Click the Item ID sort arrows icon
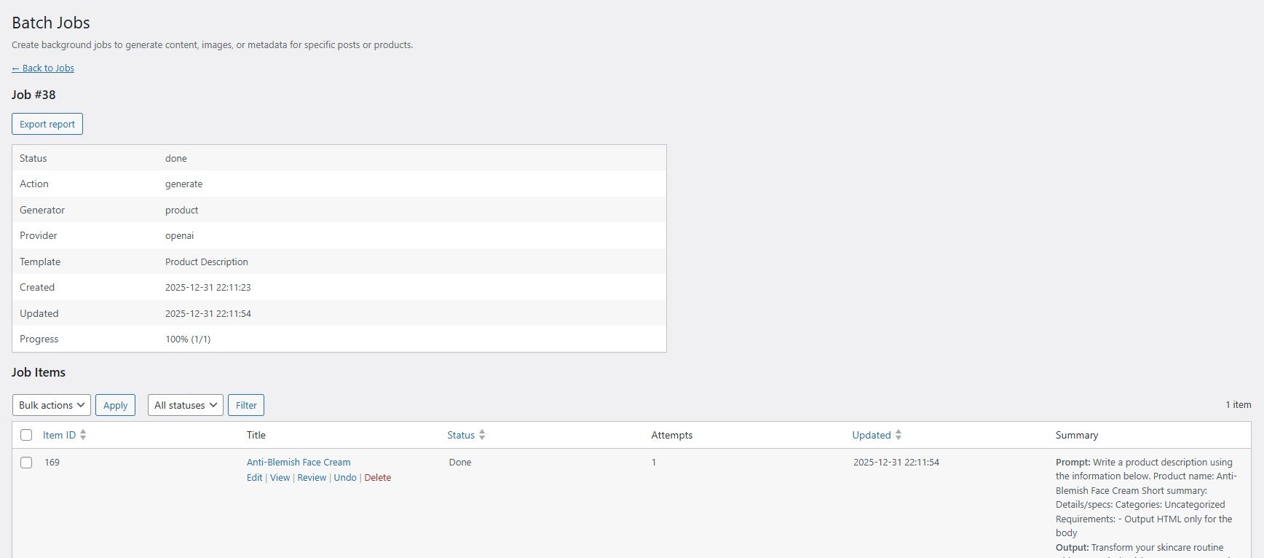This screenshot has height=558, width=1264. tap(83, 435)
